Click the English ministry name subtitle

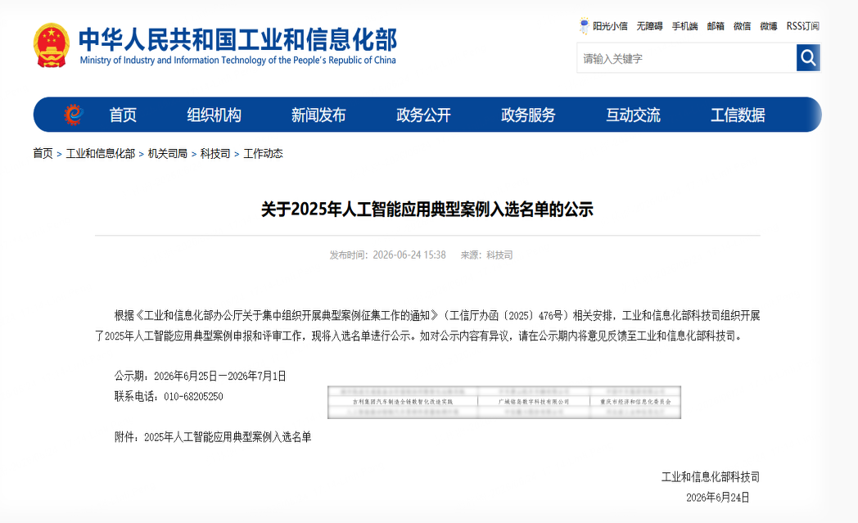click(238, 61)
